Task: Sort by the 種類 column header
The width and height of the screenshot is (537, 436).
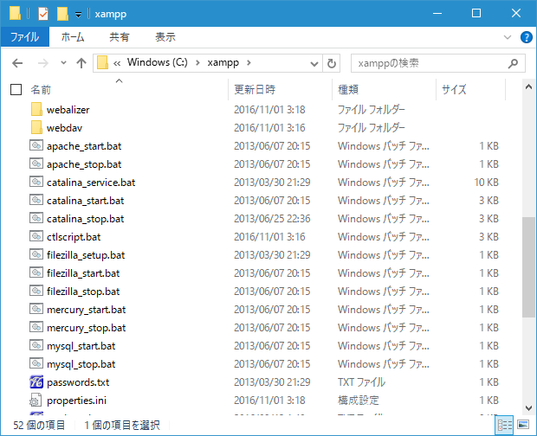Action: tap(348, 90)
